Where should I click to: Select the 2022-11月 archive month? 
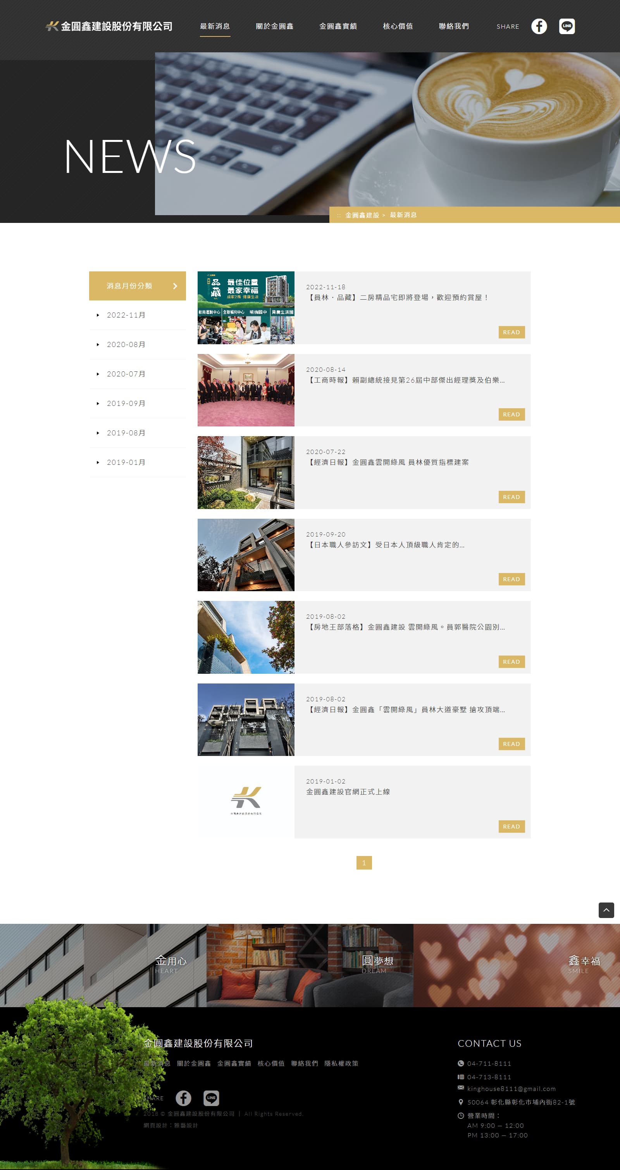(126, 315)
